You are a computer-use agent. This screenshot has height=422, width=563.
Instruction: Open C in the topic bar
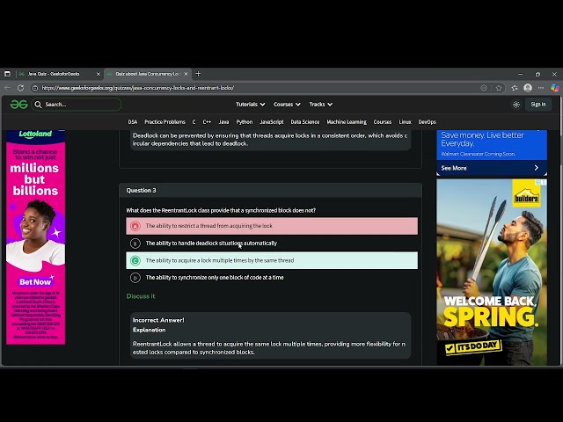(x=194, y=122)
